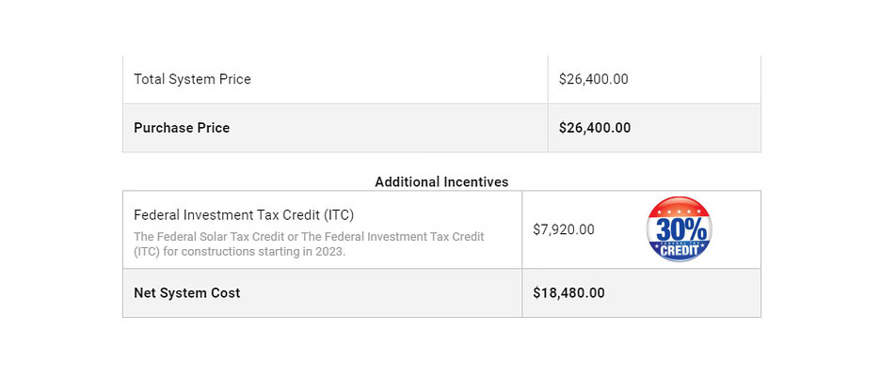This screenshot has width=881, height=376.
Task: Click the "Additional Incentives" heading
Action: (441, 181)
